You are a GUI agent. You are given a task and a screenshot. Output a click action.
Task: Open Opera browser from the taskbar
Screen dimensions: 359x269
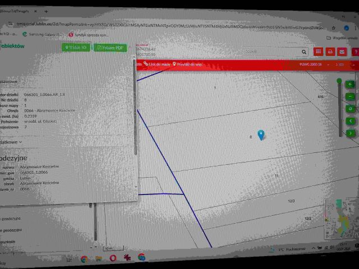tap(113, 258)
